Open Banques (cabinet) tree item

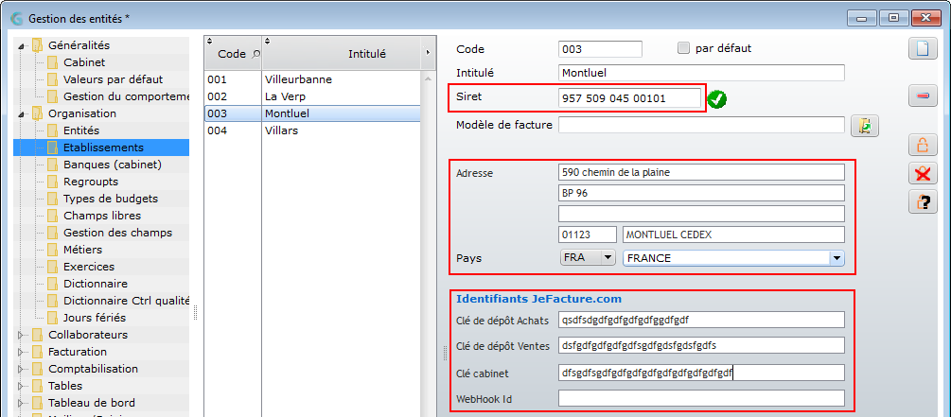pyautogui.click(x=113, y=165)
